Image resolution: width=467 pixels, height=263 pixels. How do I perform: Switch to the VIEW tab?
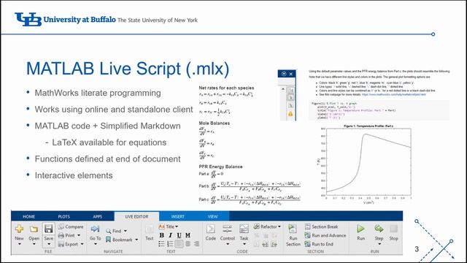click(x=212, y=216)
